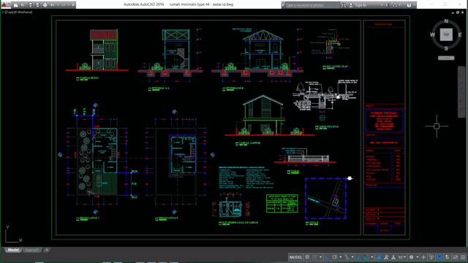Open the Sign In dropdown arrow
This screenshot has width=468, height=263.
382,5
